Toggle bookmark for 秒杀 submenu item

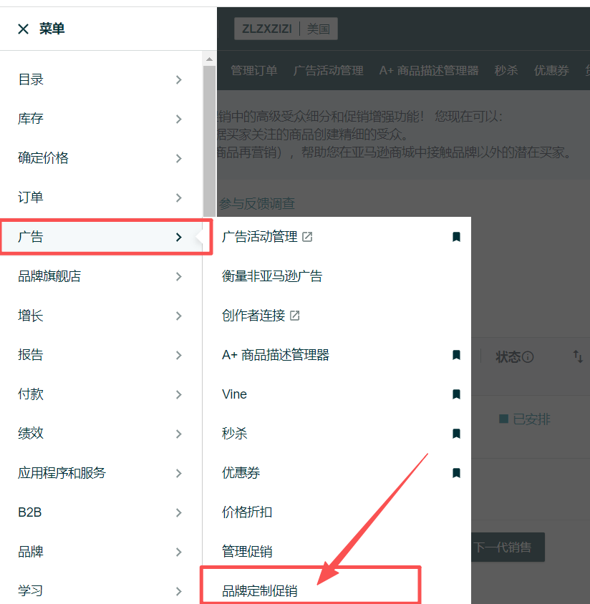click(456, 434)
